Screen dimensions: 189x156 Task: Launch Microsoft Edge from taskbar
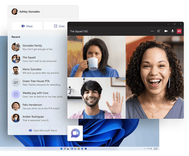(x=82, y=149)
